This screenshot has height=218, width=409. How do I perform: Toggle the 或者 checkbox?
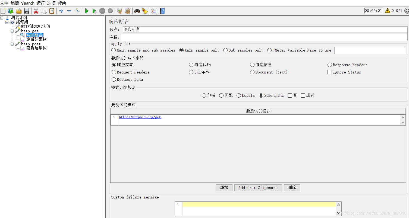[303, 95]
